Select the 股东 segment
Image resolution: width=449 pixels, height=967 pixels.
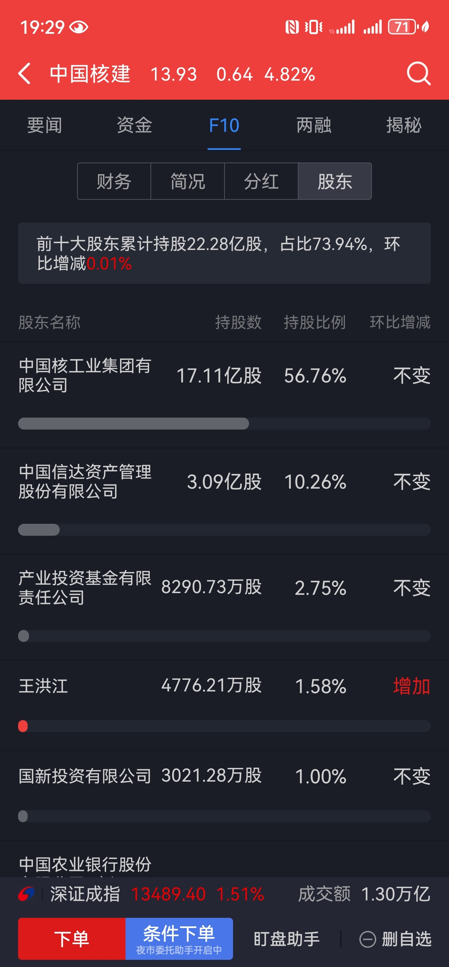335,181
